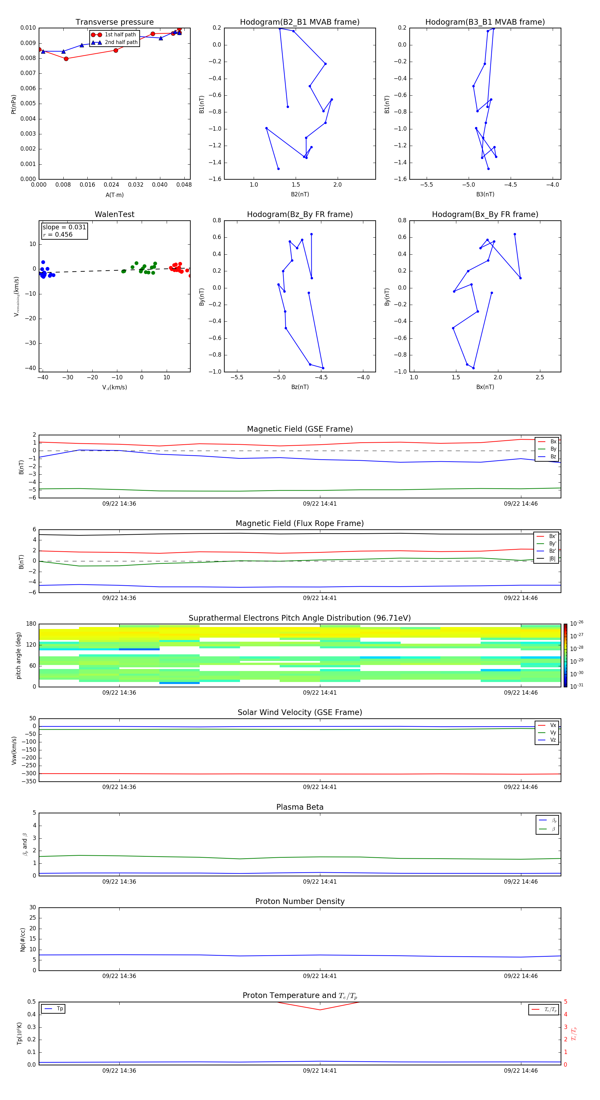Click the 'pitch angle (deg)' axis label
Viewport: 600px width, 1100px height.
click(x=18, y=655)
